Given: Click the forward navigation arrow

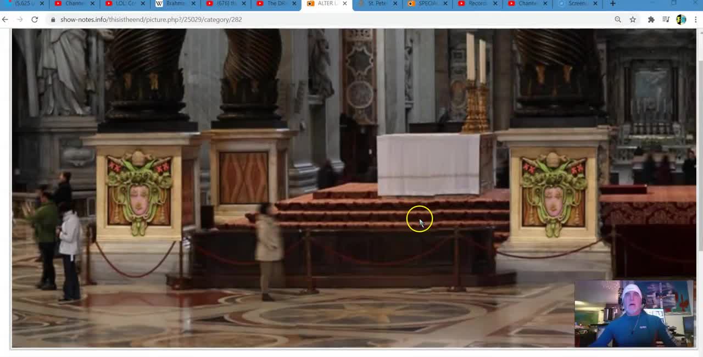Looking at the screenshot, I should [x=20, y=19].
